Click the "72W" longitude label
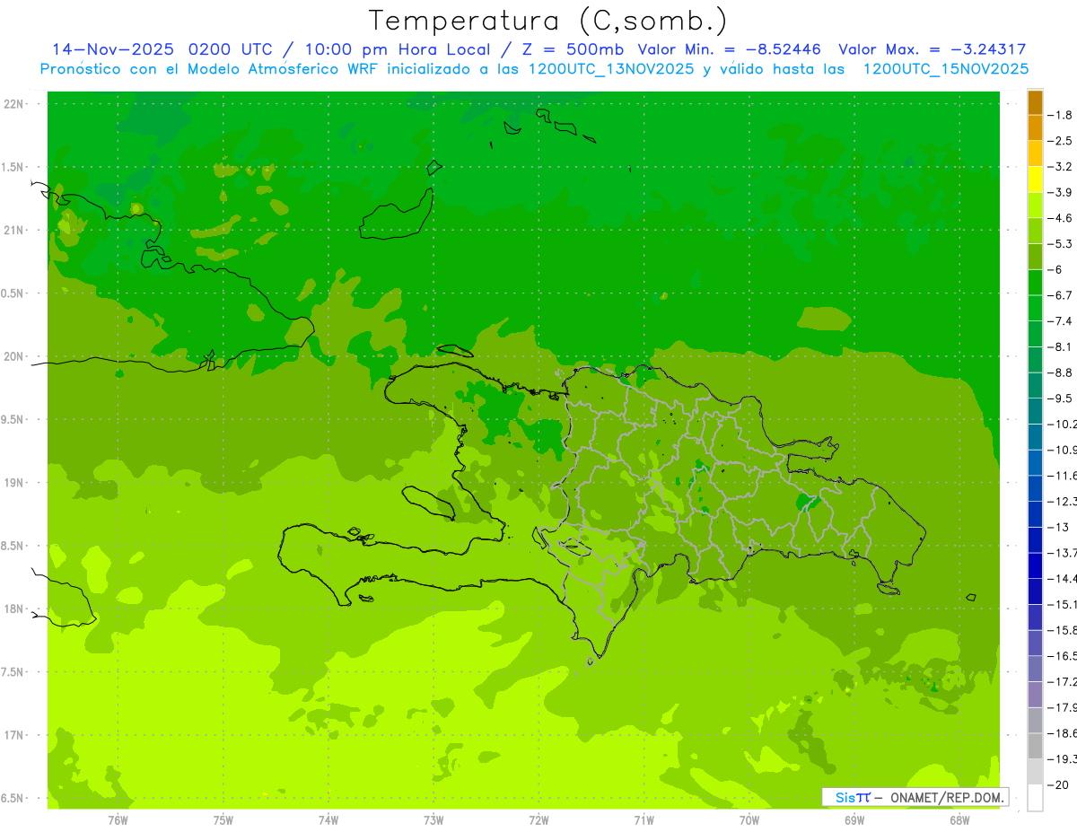 (x=538, y=820)
